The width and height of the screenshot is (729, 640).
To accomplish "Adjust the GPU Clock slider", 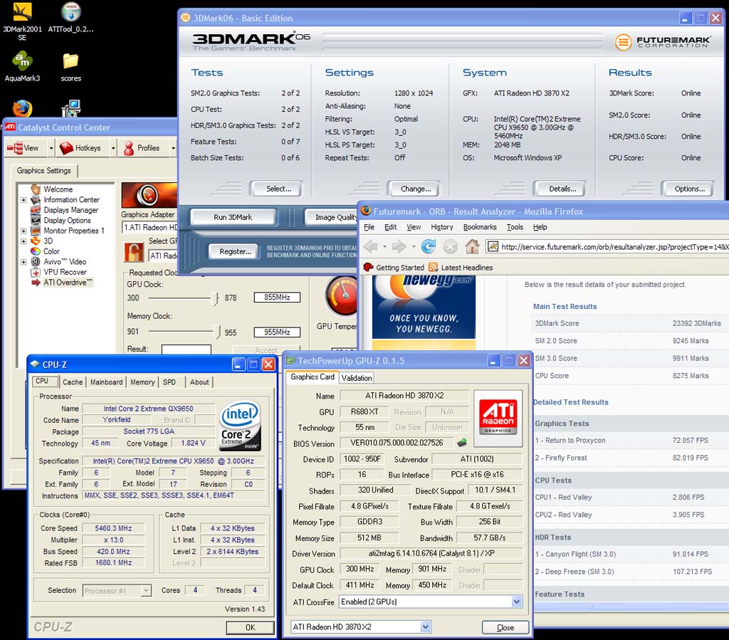I will click(215, 298).
